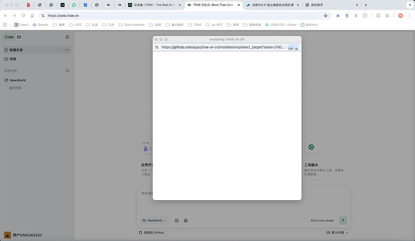The width and height of the screenshot is (415, 241).
Task: Click the green send arrow button
Action: [343, 221]
